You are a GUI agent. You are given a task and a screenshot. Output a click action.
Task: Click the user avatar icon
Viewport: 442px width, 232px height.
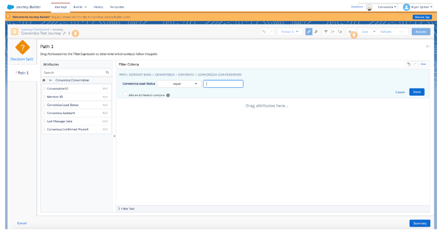coord(406,7)
